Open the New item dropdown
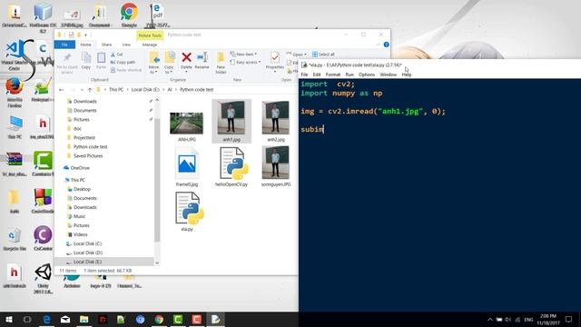 [243, 54]
